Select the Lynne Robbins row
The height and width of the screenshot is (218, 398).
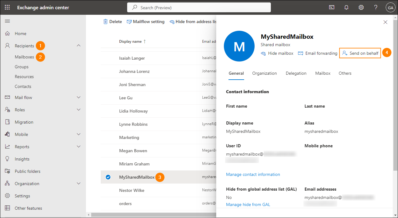click(158, 124)
